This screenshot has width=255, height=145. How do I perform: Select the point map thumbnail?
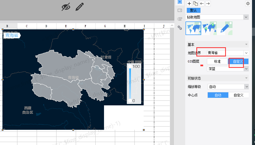click(209, 28)
